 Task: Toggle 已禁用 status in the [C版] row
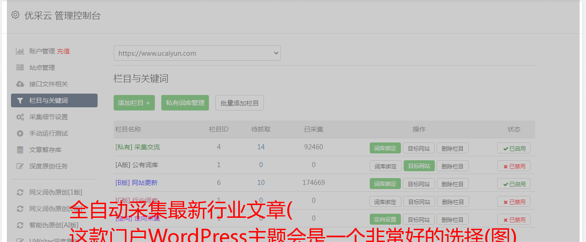click(514, 201)
